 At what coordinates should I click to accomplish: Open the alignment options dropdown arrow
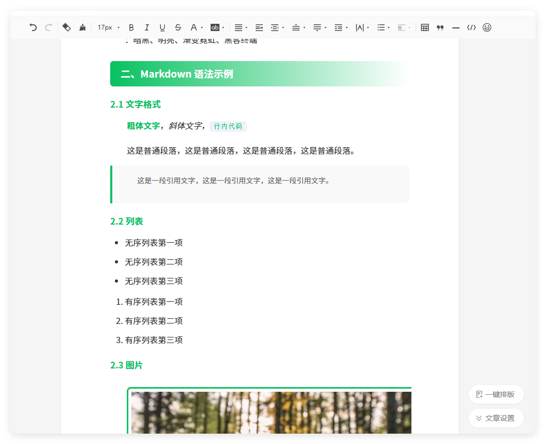[x=246, y=28]
